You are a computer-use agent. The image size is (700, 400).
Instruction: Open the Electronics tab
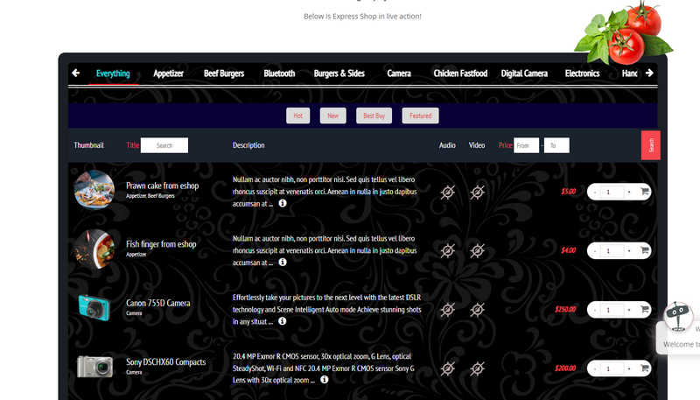[582, 74]
